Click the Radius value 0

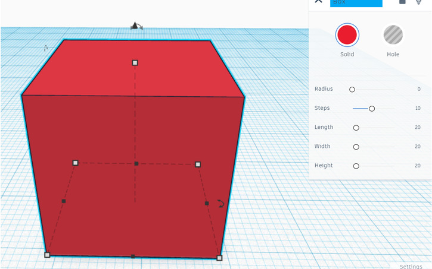click(x=419, y=89)
